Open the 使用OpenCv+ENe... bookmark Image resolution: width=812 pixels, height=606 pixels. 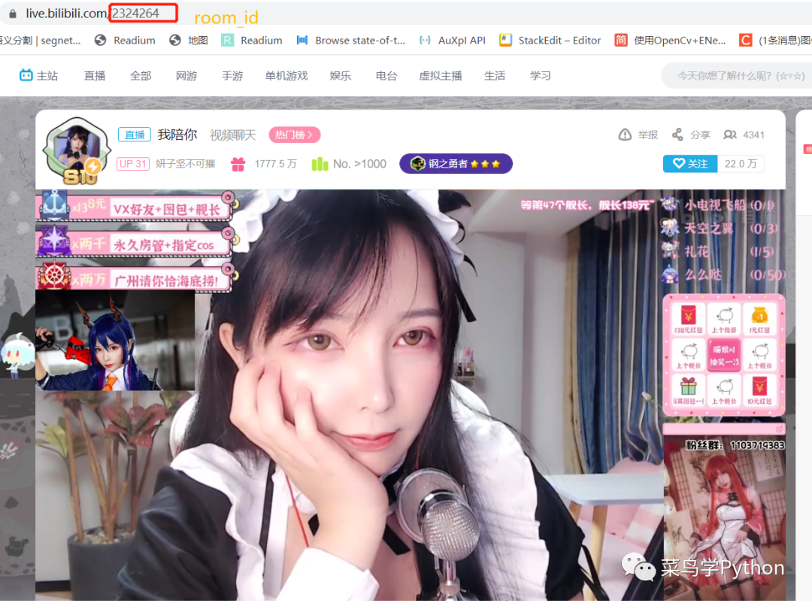pos(670,41)
